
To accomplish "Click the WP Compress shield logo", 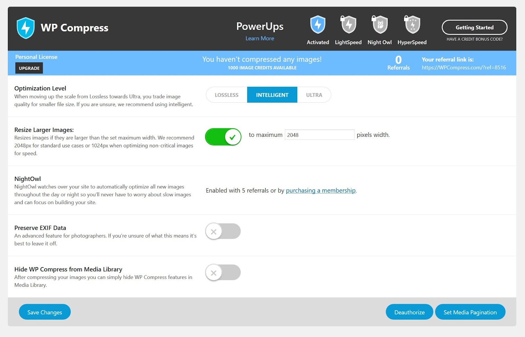I will tap(26, 28).
